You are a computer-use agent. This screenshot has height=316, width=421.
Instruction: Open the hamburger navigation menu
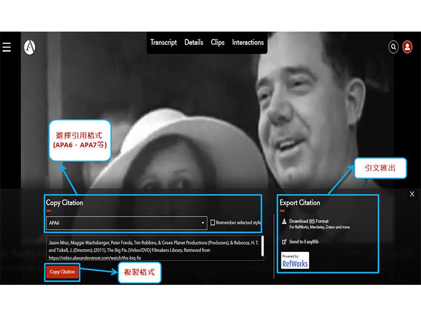6,47
